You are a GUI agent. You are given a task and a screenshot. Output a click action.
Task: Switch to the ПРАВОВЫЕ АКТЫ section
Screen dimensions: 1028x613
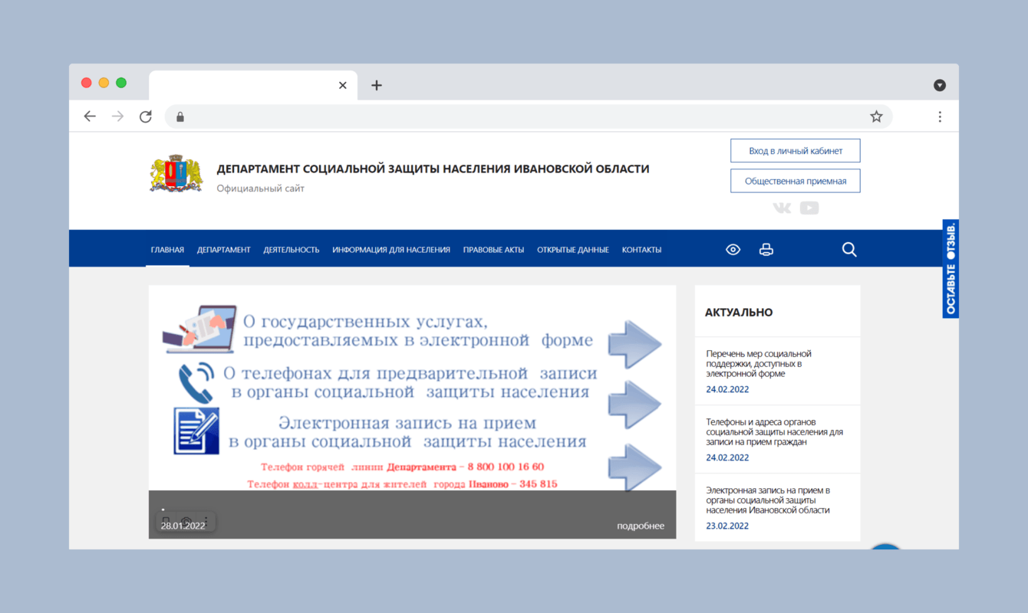(x=493, y=249)
